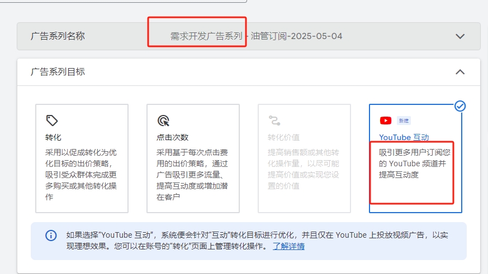Click the info circle icon in the notice

(51, 235)
